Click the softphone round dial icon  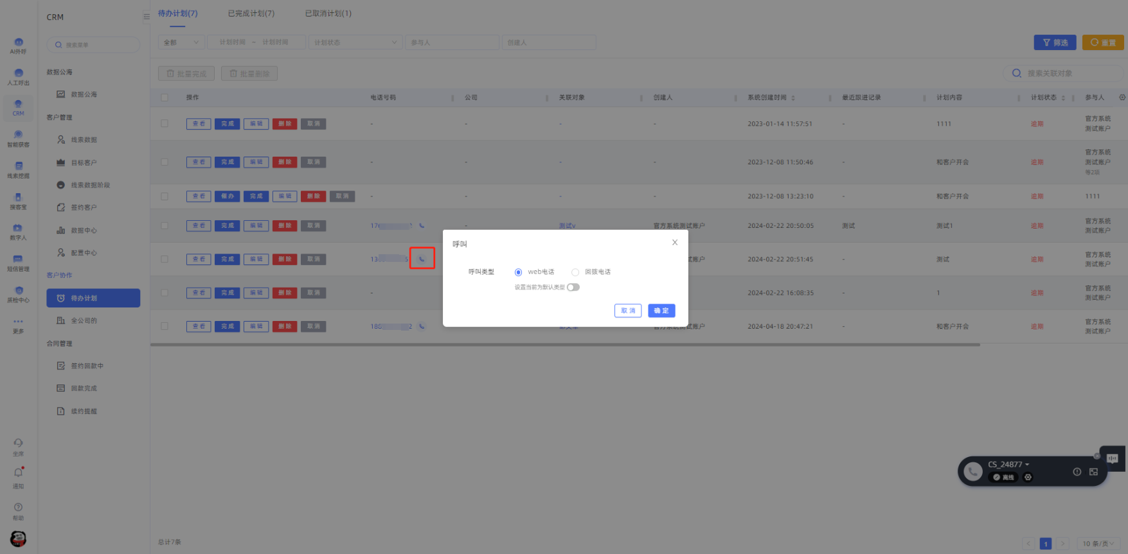973,472
